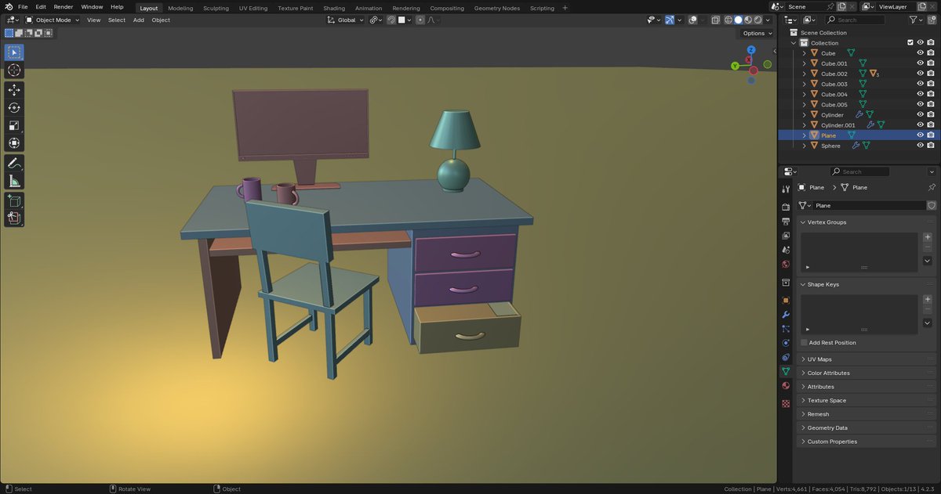This screenshot has height=494, width=941.
Task: Open the viewport Object menu
Action: (161, 20)
